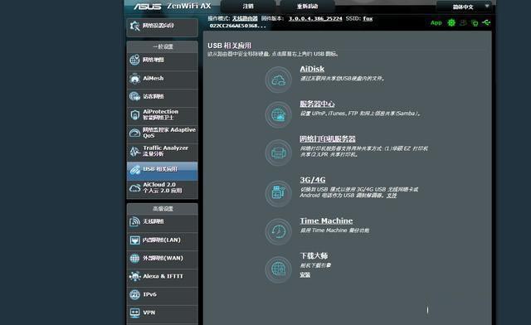Select the AiCloud 2.0 menu label

click(x=163, y=187)
